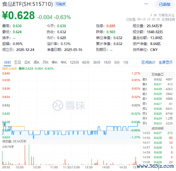Switch to the 日K tab
Image resolution: width=176 pixels, height=171 pixels.
click(28, 62)
